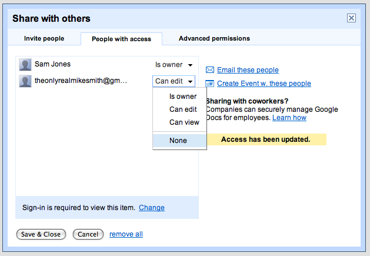Click Sam Jones's avatar picture
This screenshot has height=256, width=370.
pos(25,65)
